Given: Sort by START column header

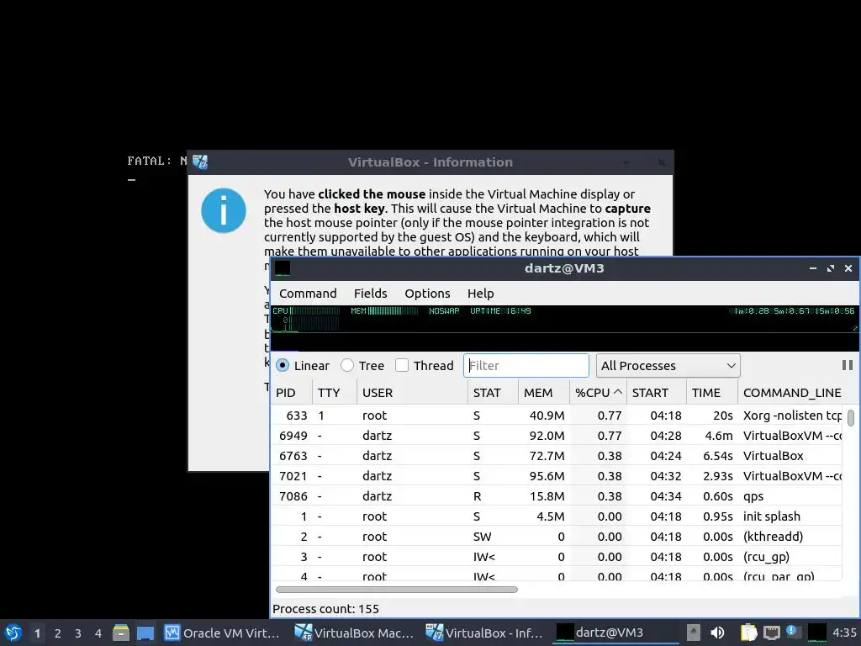Looking at the screenshot, I should point(656,393).
